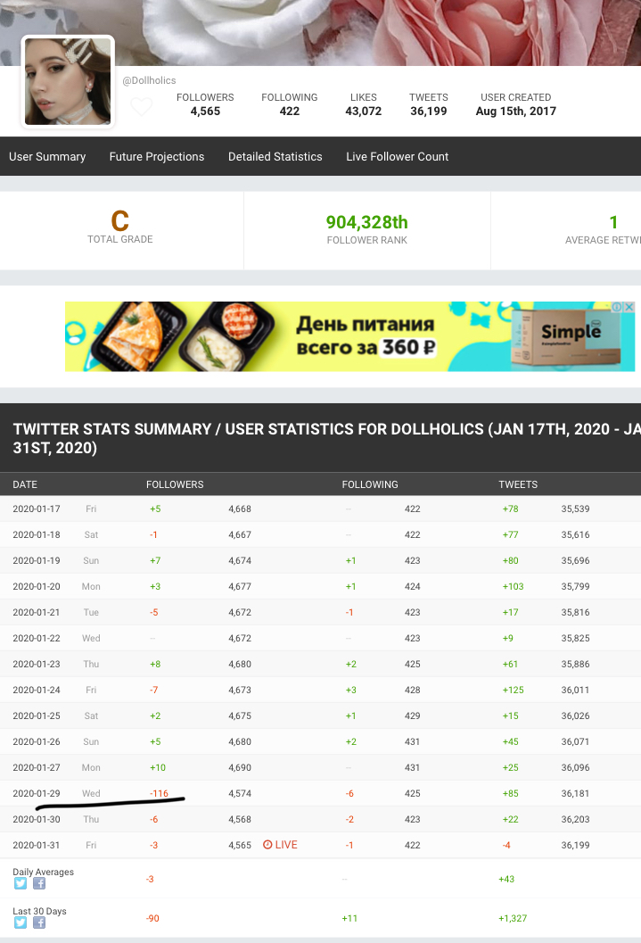Click the LIVE clock icon indicator

click(268, 845)
